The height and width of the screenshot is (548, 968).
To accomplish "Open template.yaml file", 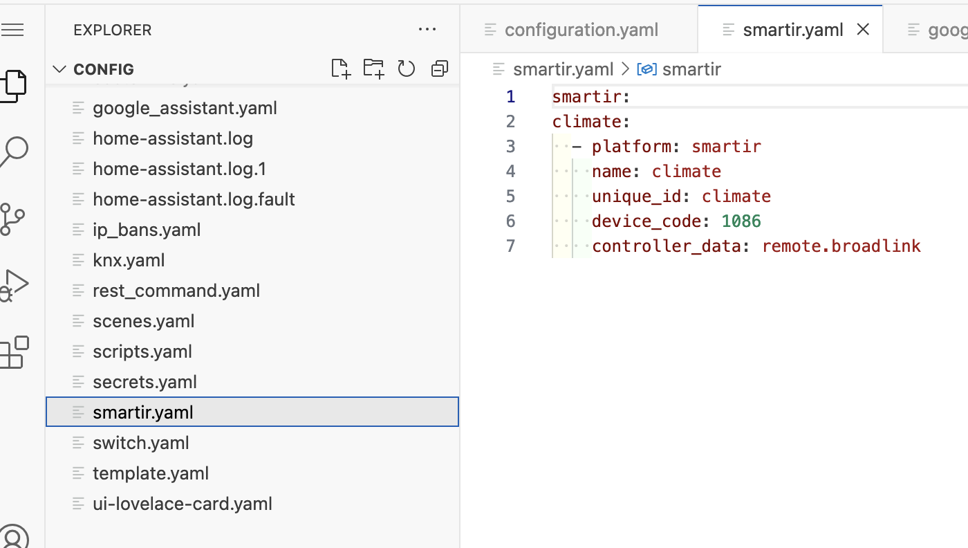I will pos(252,473).
